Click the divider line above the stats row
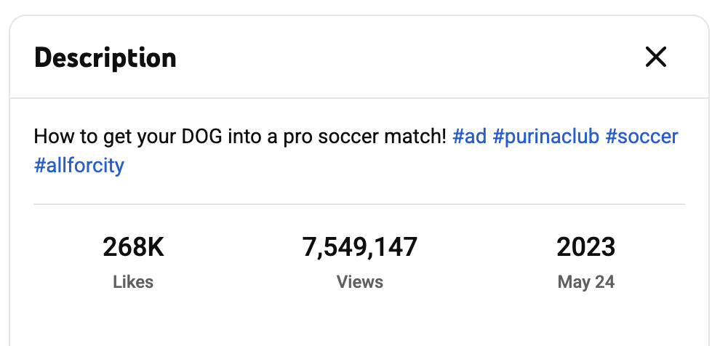Image resolution: width=720 pixels, height=346 pixels. click(359, 204)
